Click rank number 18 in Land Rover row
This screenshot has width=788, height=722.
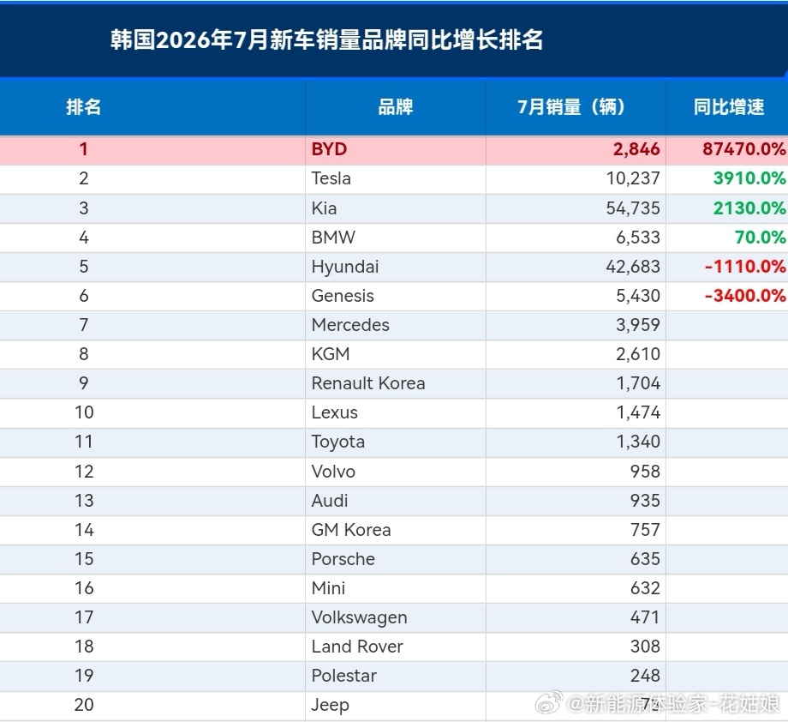[84, 647]
